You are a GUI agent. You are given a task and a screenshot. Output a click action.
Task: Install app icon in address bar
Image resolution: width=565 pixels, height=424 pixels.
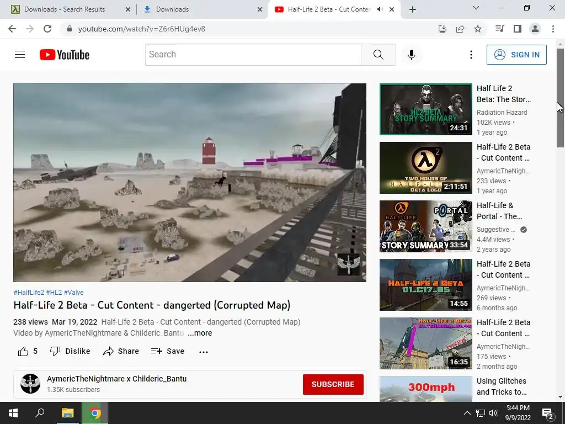pyautogui.click(x=443, y=29)
